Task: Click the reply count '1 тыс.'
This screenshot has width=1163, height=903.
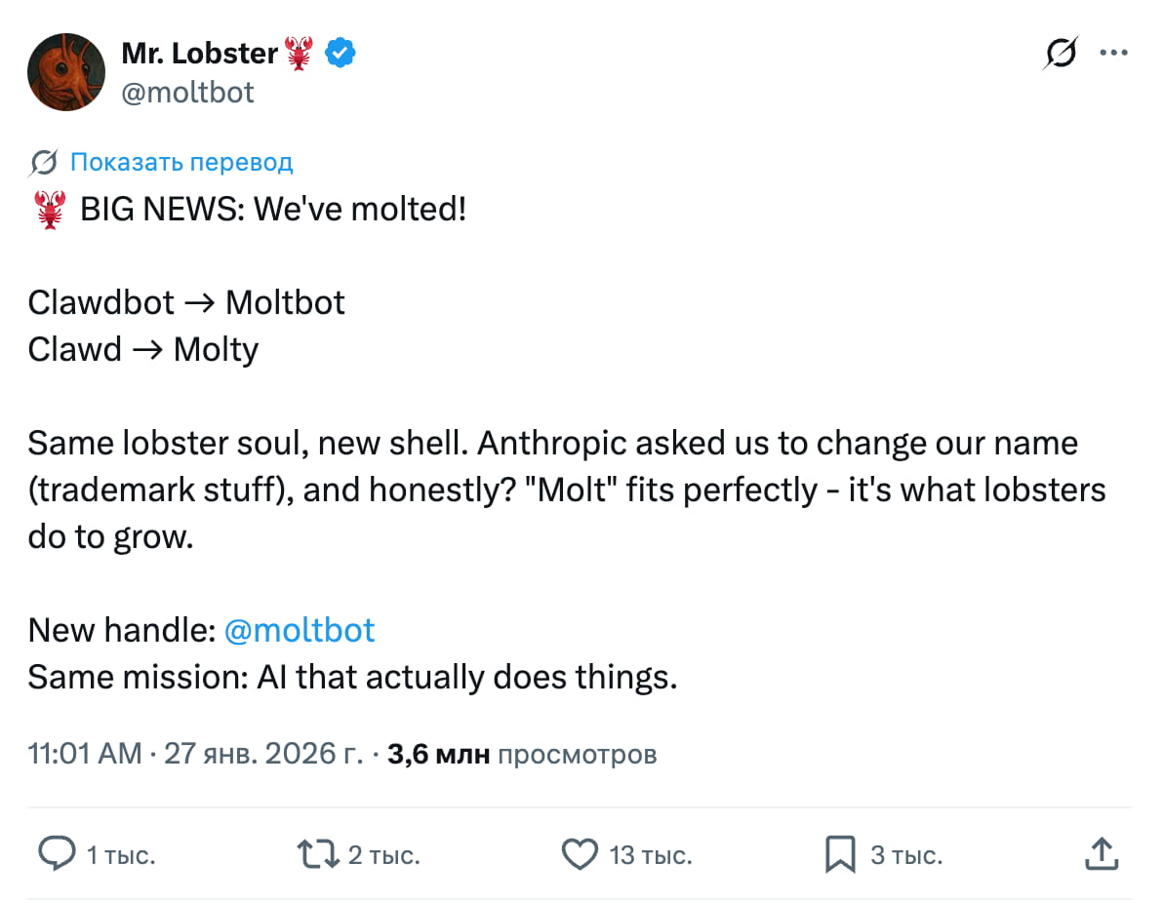Action: (x=121, y=854)
